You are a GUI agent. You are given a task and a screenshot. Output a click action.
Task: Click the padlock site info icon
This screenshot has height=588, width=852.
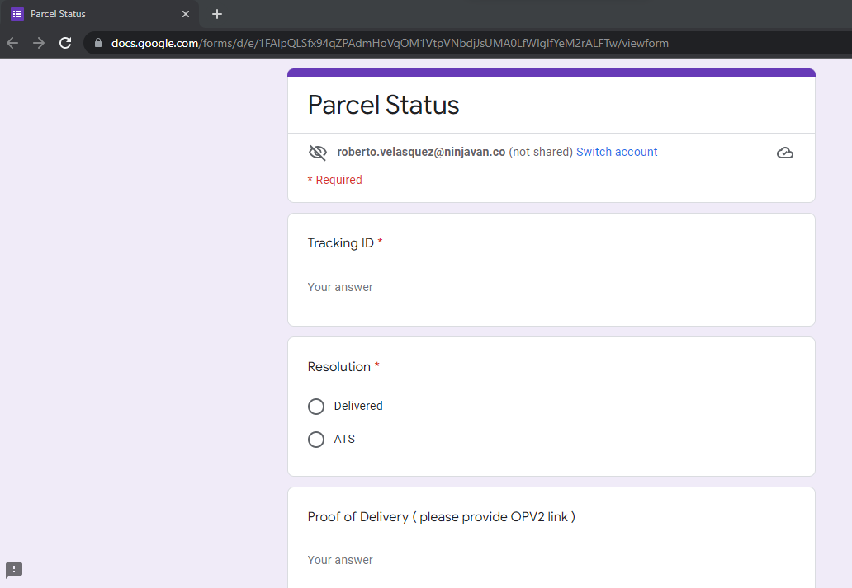coord(97,43)
